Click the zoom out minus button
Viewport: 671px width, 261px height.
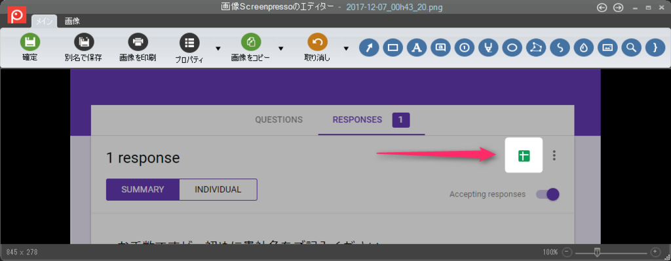tap(567, 252)
